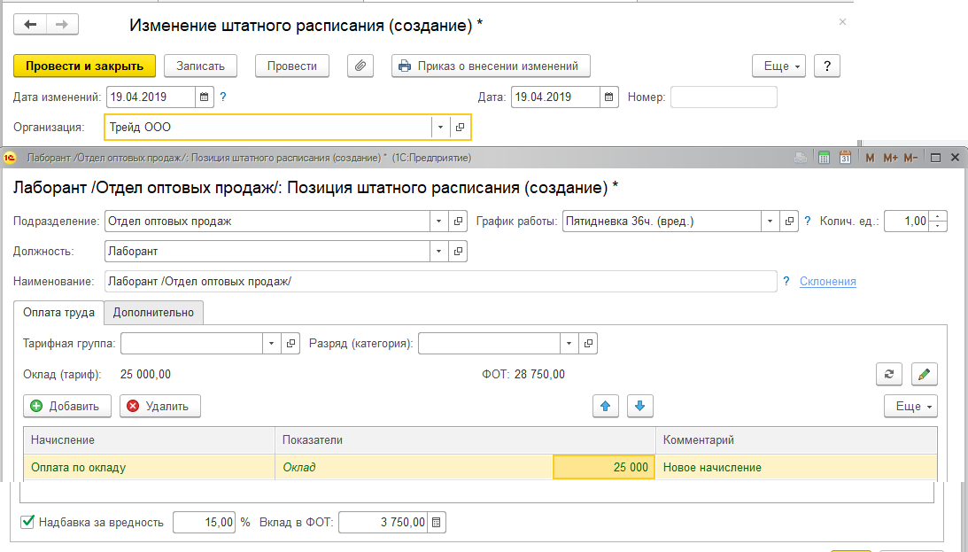968x552 pixels.
Task: Open the Склонения link
Action: pos(827,281)
